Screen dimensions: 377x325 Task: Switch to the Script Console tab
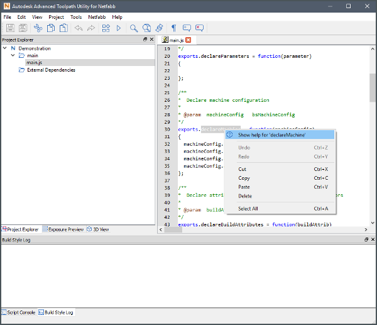18,312
